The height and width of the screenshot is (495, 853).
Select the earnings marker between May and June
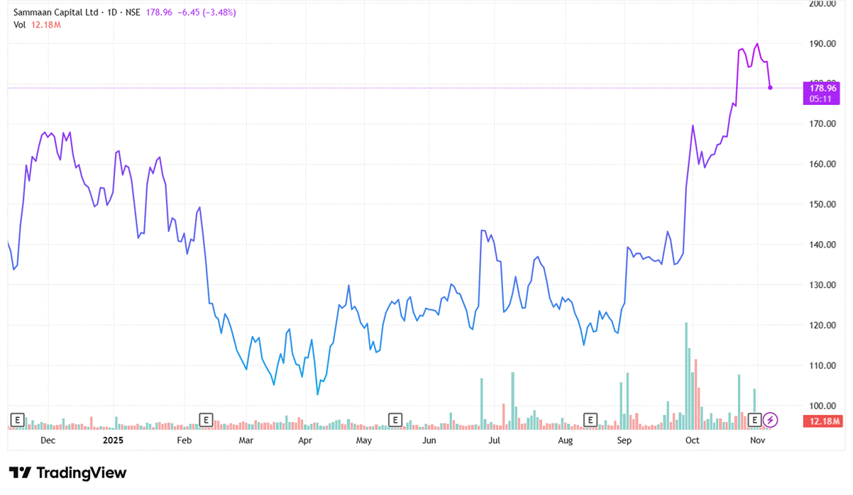point(394,420)
